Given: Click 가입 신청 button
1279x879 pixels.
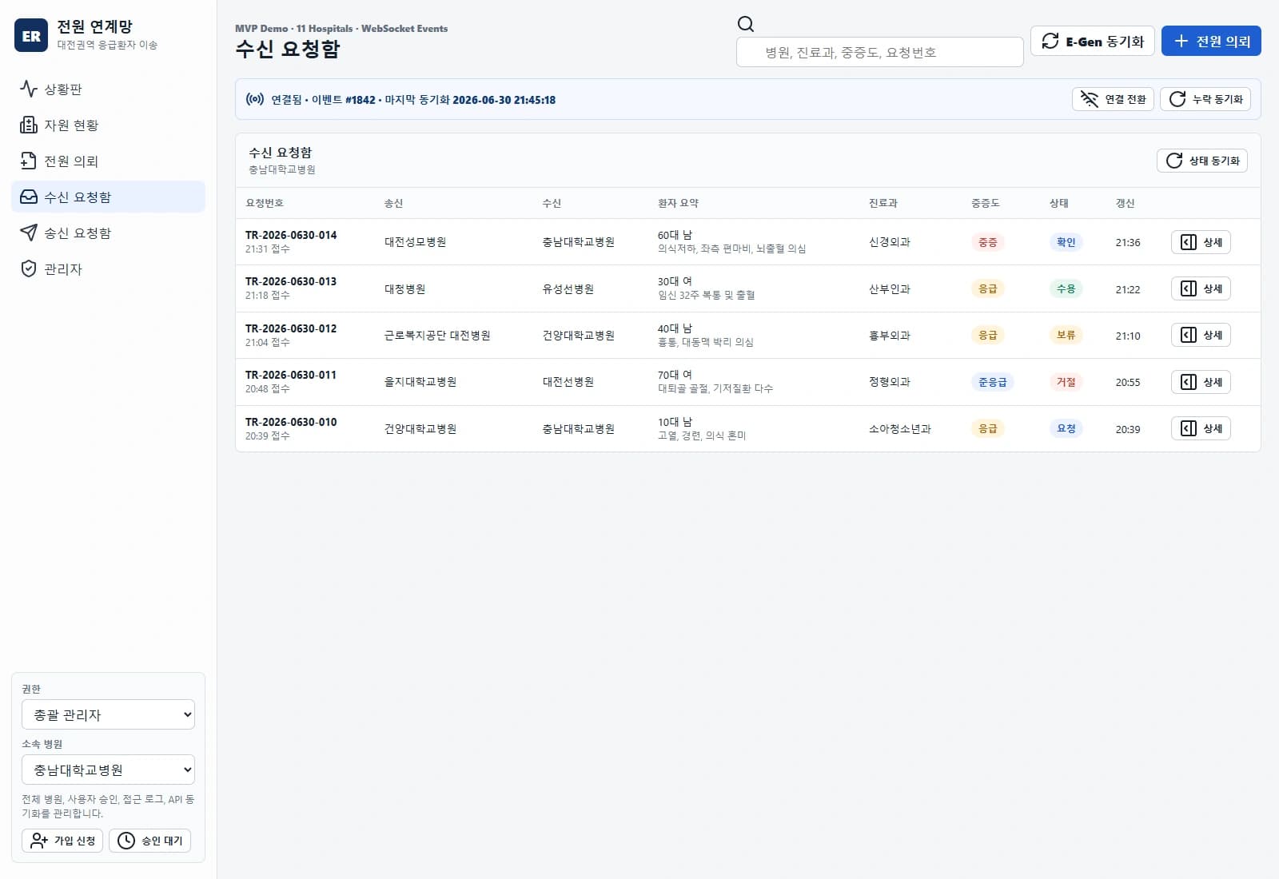Looking at the screenshot, I should (62, 841).
